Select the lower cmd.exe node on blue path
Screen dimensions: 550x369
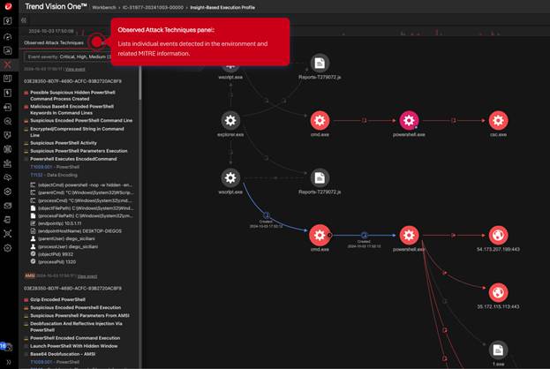pyautogui.click(x=320, y=235)
